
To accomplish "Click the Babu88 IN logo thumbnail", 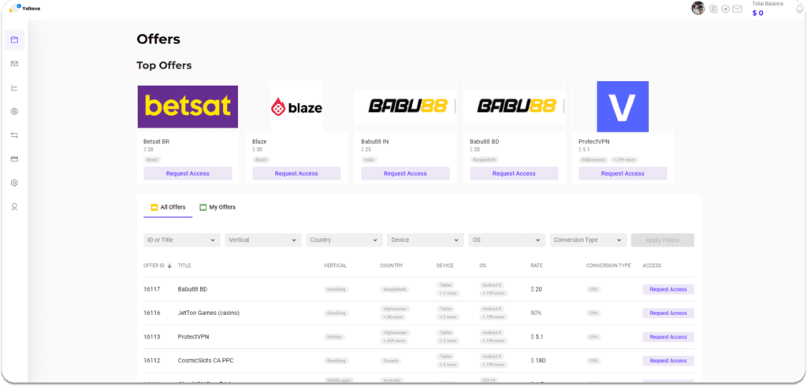I will (x=405, y=106).
